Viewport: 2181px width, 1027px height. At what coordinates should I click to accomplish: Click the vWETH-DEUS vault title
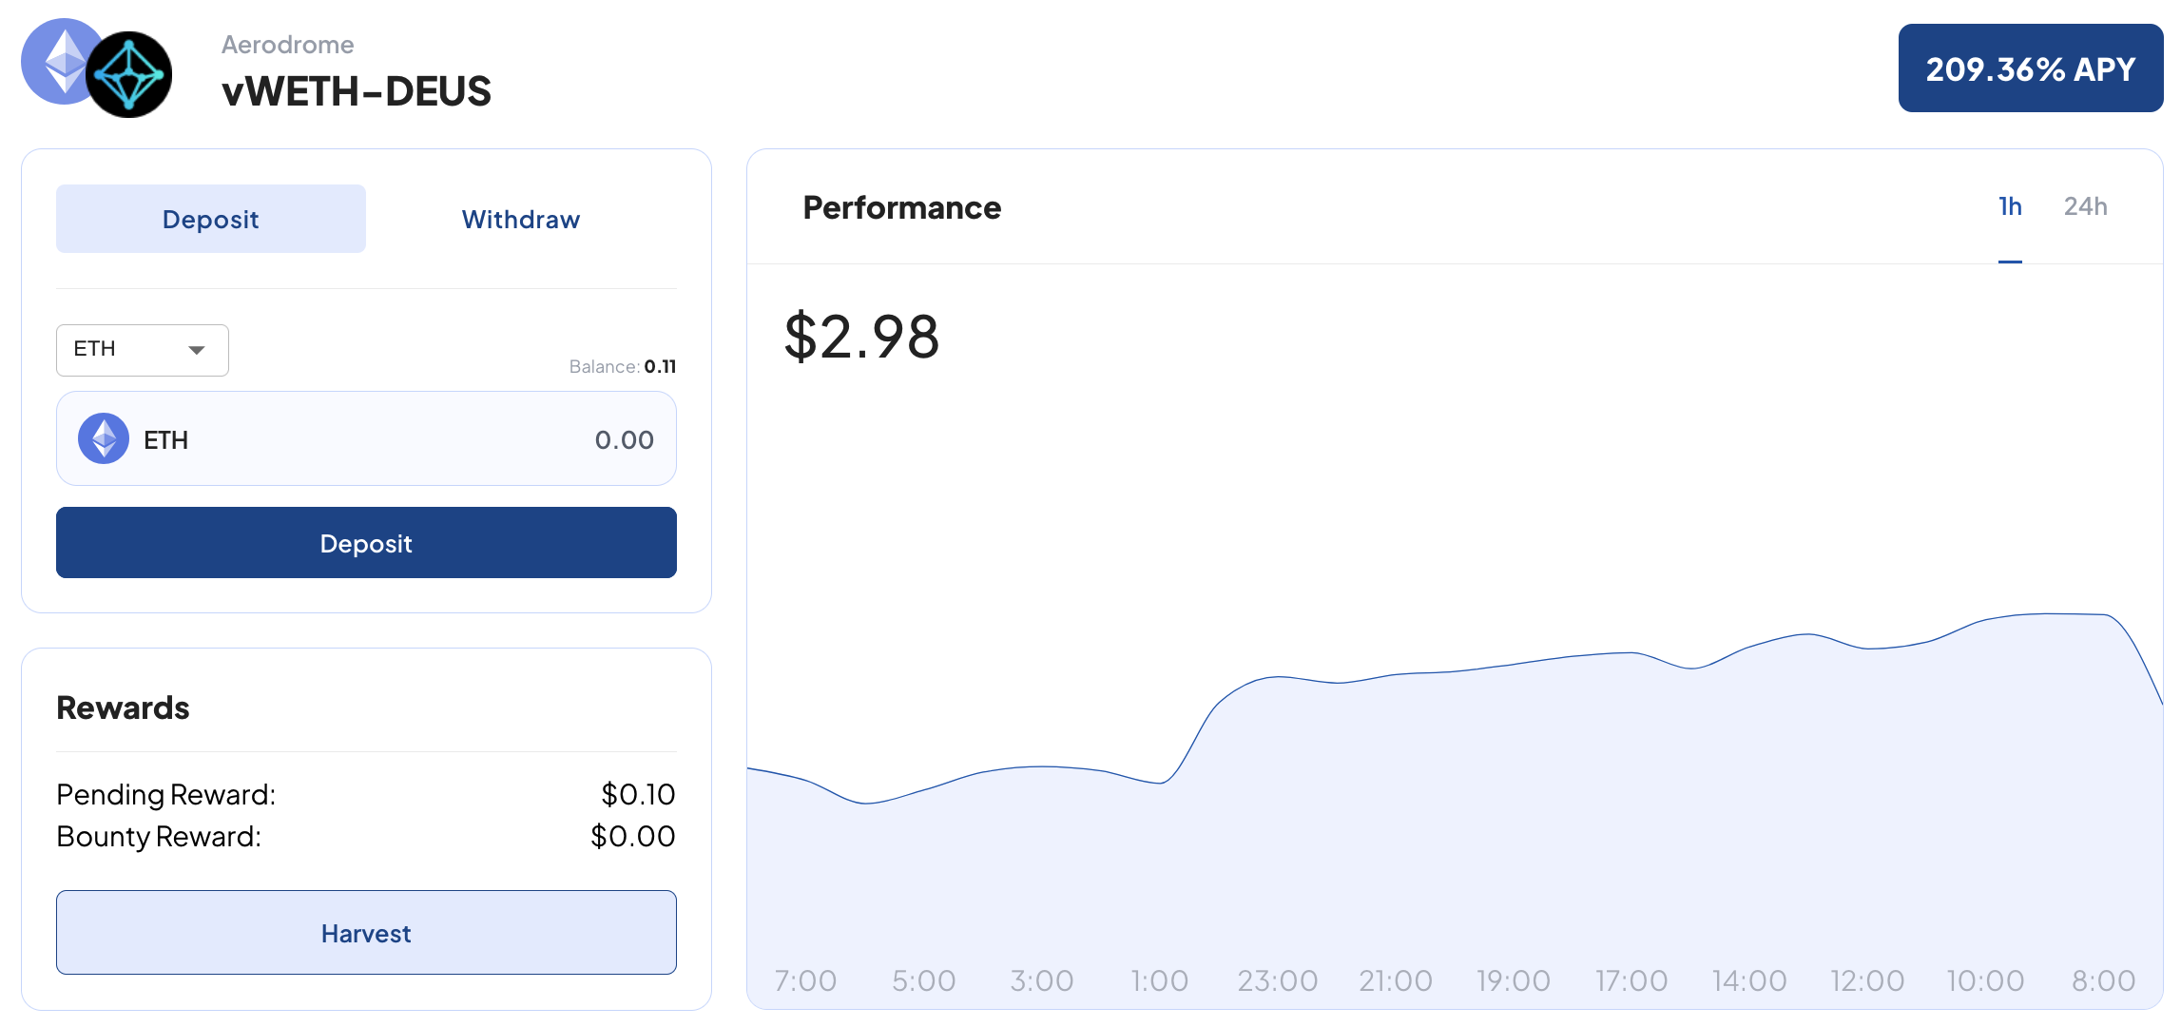pyautogui.click(x=357, y=92)
